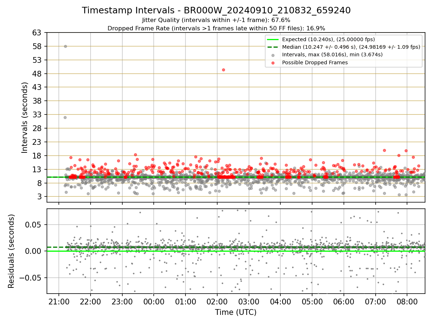Click the '8' y-axis tick label
Image resolution: width=433 pixels, height=325 pixels.
point(39,183)
